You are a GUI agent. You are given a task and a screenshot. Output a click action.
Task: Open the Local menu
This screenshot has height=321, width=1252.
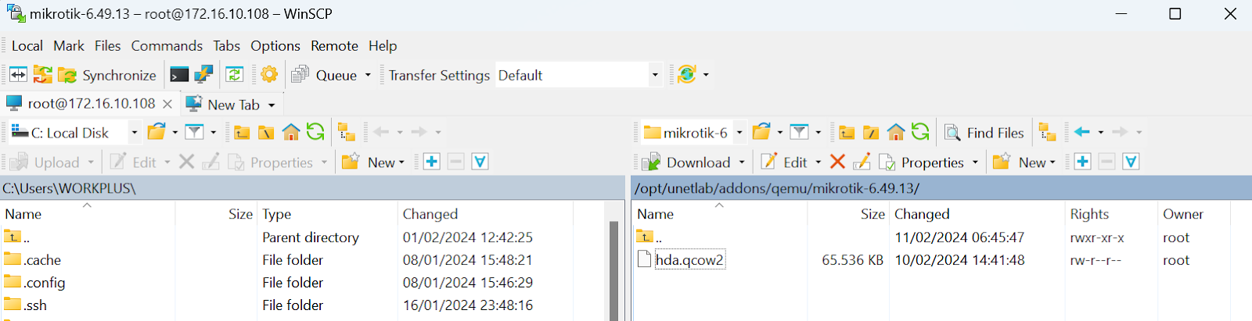(27, 45)
